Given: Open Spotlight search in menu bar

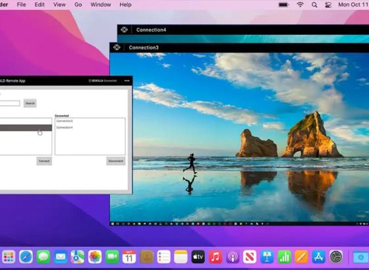Looking at the screenshot, I should pos(314,5).
